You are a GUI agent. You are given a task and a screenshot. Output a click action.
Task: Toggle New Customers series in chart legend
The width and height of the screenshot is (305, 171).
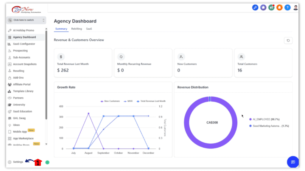pyautogui.click(x=110, y=101)
